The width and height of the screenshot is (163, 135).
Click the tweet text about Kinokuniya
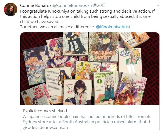(x=87, y=19)
